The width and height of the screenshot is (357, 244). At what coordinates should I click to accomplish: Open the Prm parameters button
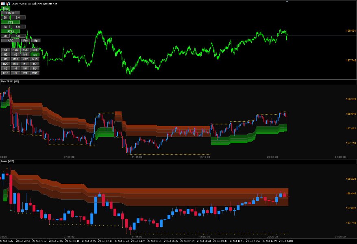(x=26, y=41)
